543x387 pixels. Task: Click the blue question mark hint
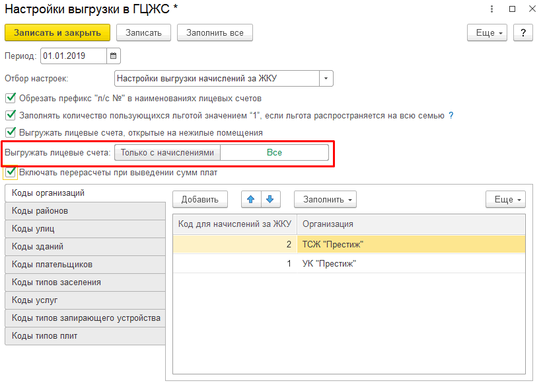pos(451,115)
